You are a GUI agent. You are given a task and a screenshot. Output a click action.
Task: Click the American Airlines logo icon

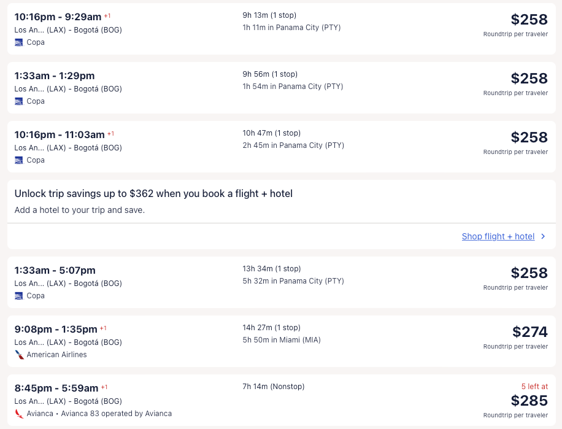(20, 355)
